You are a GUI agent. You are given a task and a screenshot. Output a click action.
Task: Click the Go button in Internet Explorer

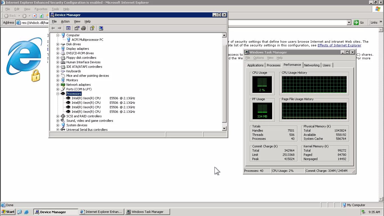(x=359, y=22)
